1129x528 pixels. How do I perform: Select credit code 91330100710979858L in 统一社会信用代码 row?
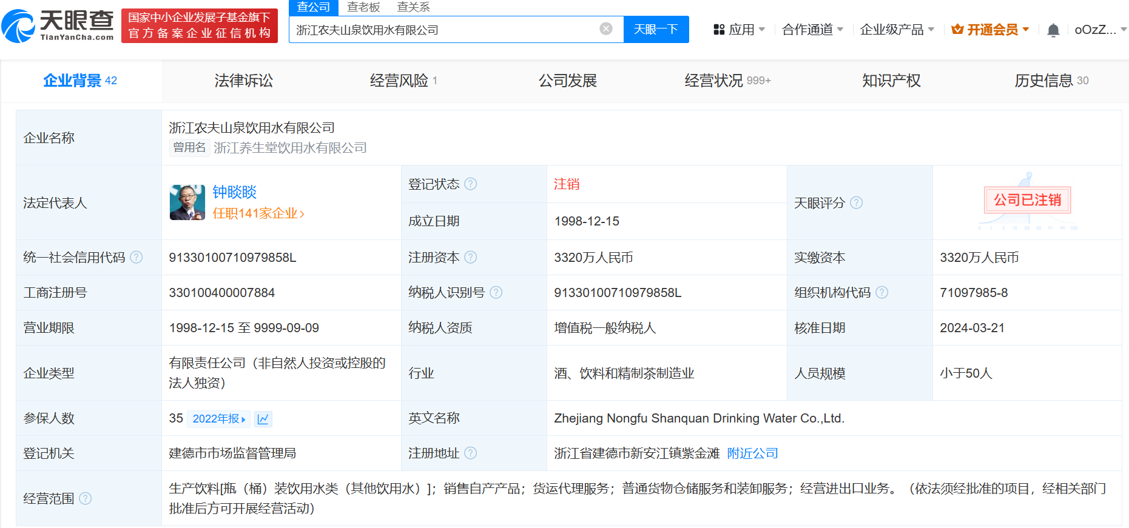[x=233, y=258]
